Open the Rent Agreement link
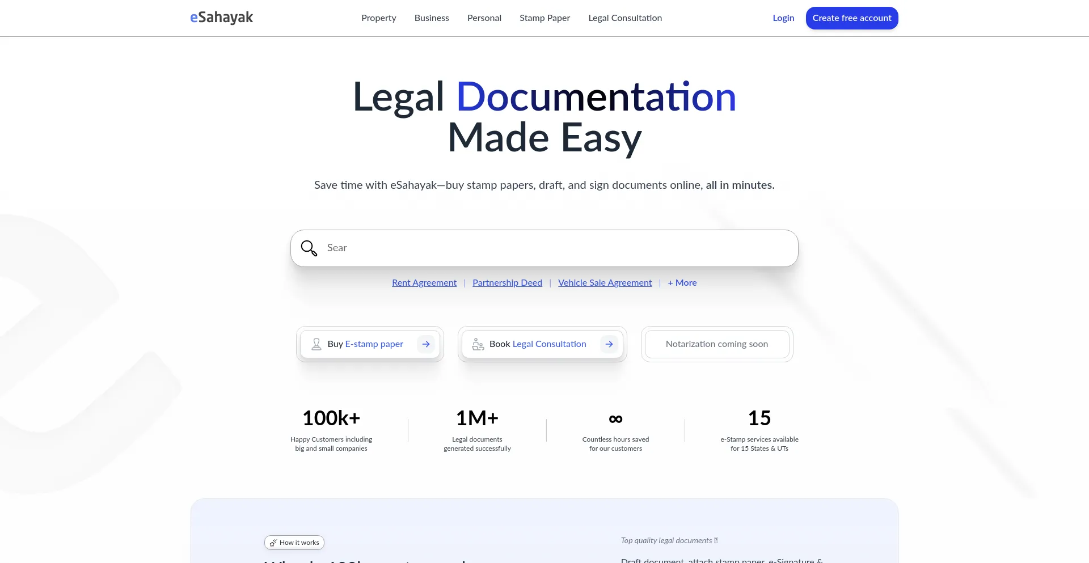The image size is (1089, 563). coord(424,283)
